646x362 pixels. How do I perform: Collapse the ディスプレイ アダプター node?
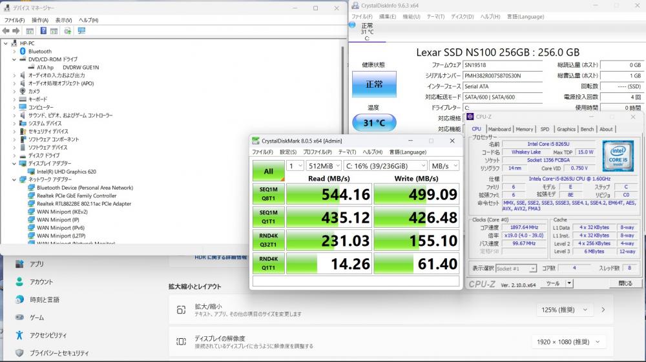click(14, 164)
